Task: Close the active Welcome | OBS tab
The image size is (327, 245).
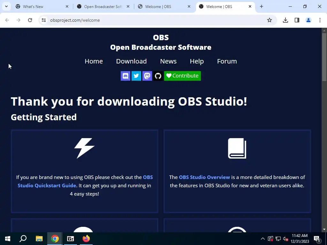Action: pos(250,6)
